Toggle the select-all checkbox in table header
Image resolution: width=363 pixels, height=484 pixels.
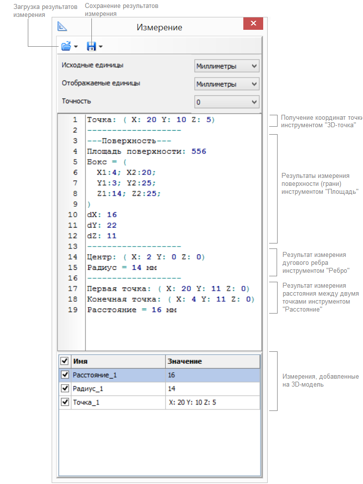coord(64,361)
